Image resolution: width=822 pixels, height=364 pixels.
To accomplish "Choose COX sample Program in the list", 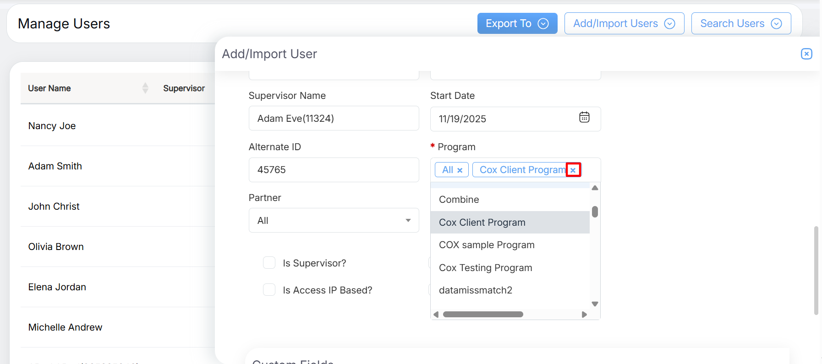I will coord(487,245).
